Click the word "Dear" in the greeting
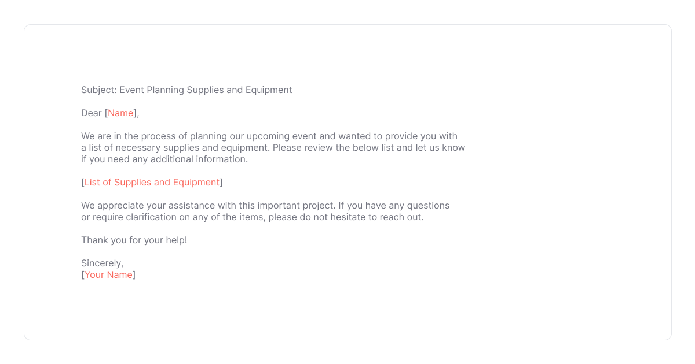695x364 pixels. pos(92,113)
